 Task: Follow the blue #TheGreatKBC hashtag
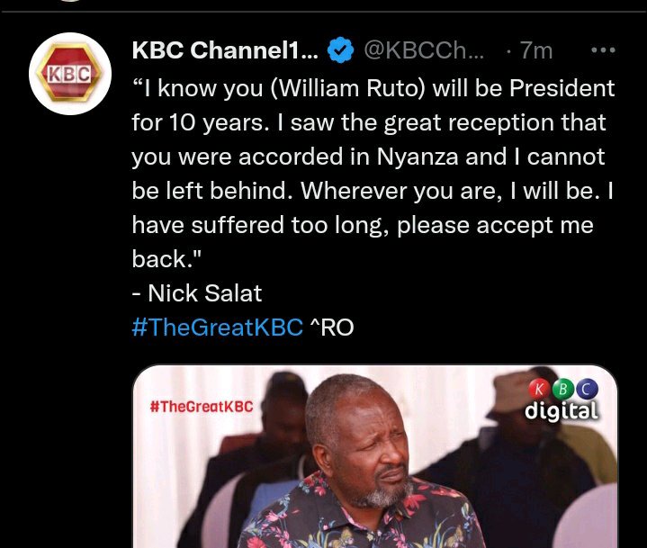[218, 328]
